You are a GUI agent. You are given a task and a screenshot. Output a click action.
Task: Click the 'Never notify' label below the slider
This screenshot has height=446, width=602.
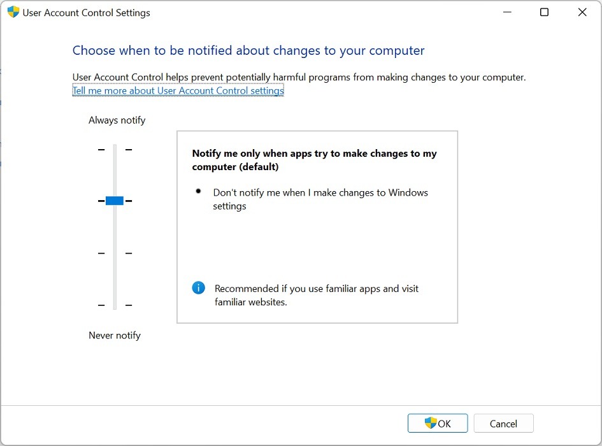tap(115, 335)
